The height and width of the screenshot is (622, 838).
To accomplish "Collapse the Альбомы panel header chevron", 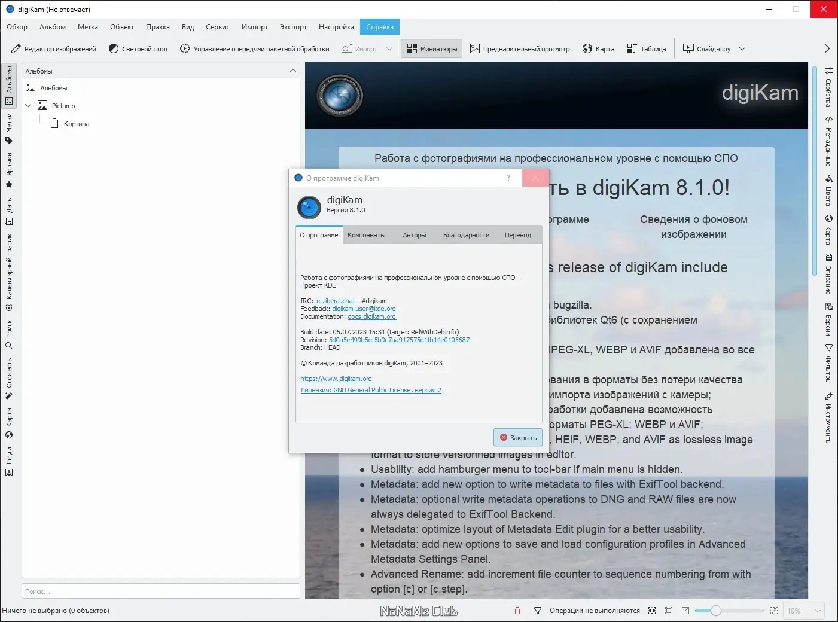I will [293, 71].
